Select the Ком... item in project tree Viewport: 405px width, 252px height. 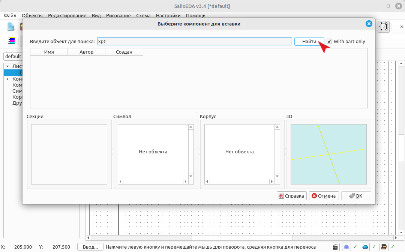click(17, 85)
